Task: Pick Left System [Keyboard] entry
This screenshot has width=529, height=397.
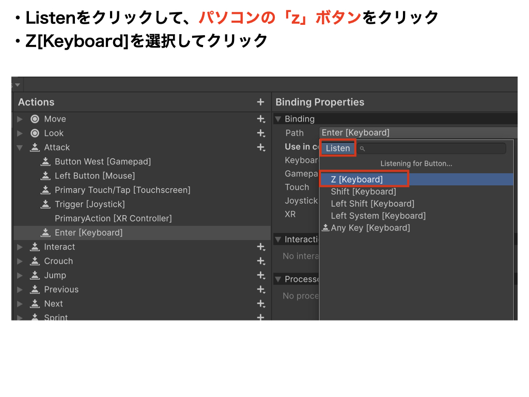Action: [x=378, y=216]
